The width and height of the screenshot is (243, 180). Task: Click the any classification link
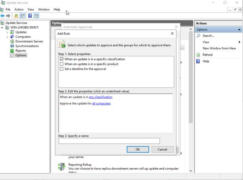click(x=101, y=97)
